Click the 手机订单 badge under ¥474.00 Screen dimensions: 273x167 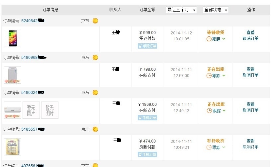[147, 154]
